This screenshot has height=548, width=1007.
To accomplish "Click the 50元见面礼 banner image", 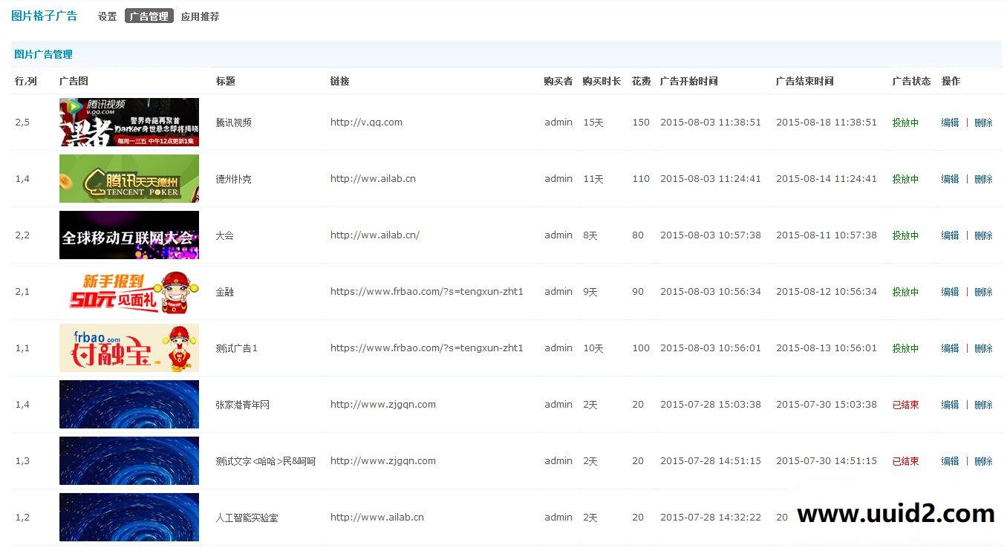I will pyautogui.click(x=128, y=291).
